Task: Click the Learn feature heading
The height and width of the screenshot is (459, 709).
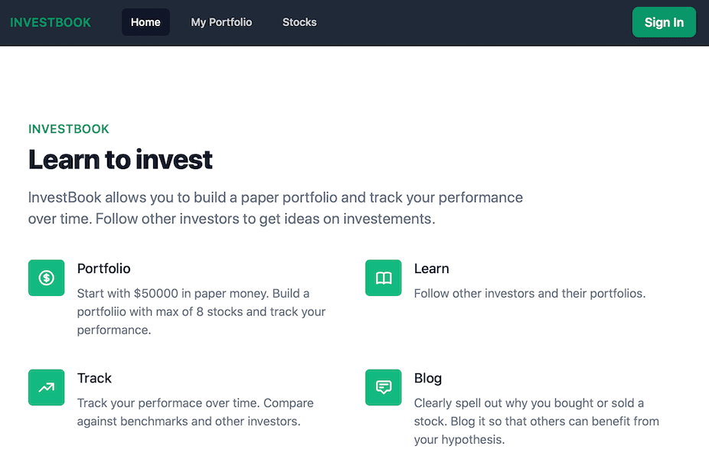Action: point(431,269)
